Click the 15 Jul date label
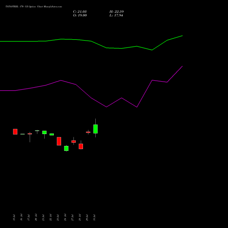Screen dimensions: 228x228 click(x=14, y=218)
